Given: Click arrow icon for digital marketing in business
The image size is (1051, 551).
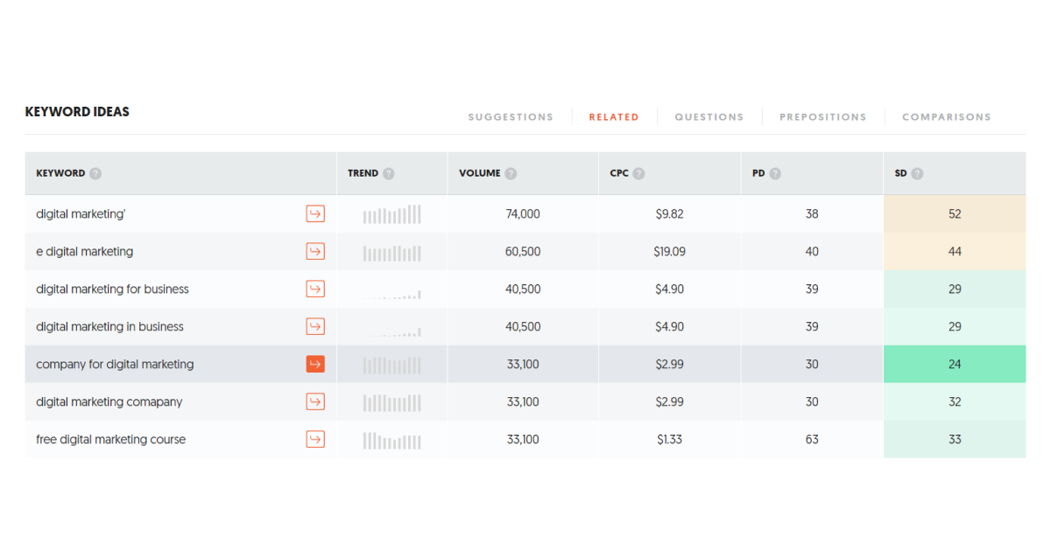Looking at the screenshot, I should click(315, 326).
